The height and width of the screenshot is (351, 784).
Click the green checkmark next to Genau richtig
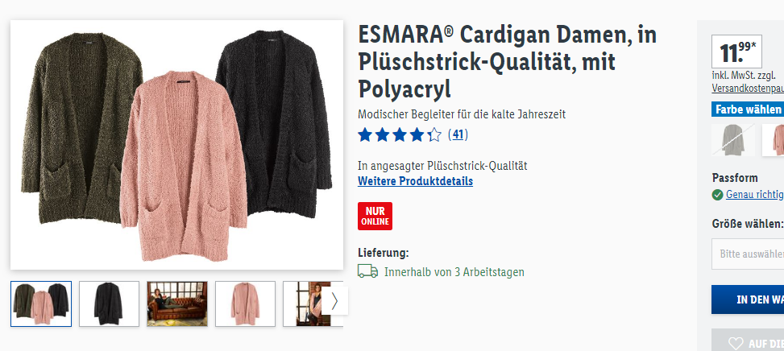[717, 195]
